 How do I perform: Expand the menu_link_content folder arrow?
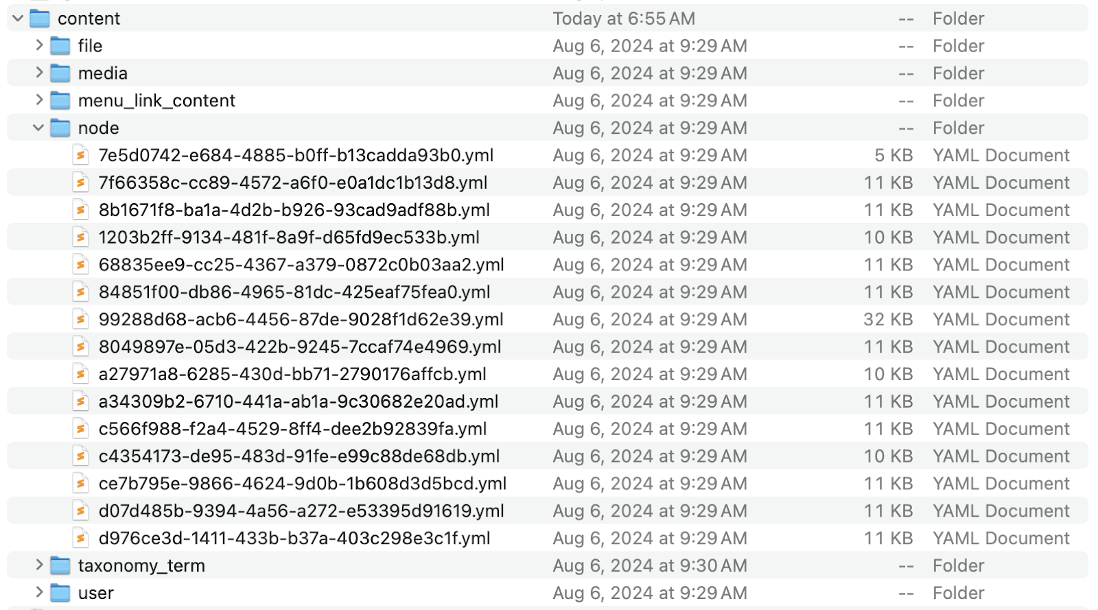click(x=39, y=100)
